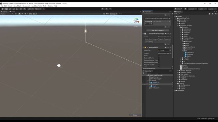
Task: Toggle scene audio with the speaker icon
Action: [22, 14]
